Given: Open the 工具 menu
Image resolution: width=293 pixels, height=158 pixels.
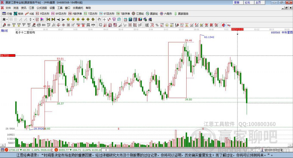Looking at the screenshot, I should pos(60,8).
